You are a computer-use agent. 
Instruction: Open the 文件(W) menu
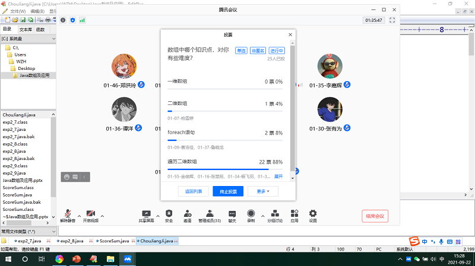coord(18,11)
